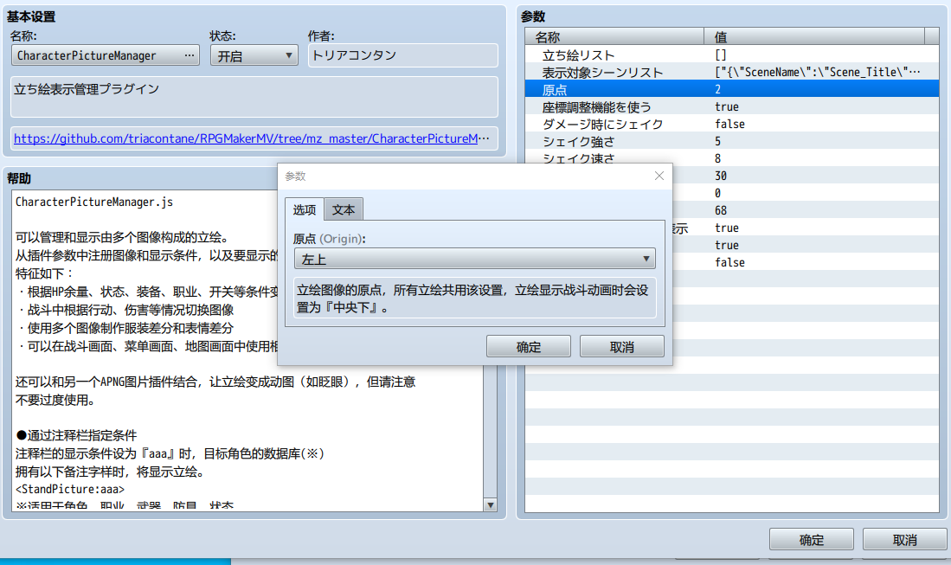
Task: Click the Scene_Title value of 表示対象シーンリスト
Action: point(817,72)
